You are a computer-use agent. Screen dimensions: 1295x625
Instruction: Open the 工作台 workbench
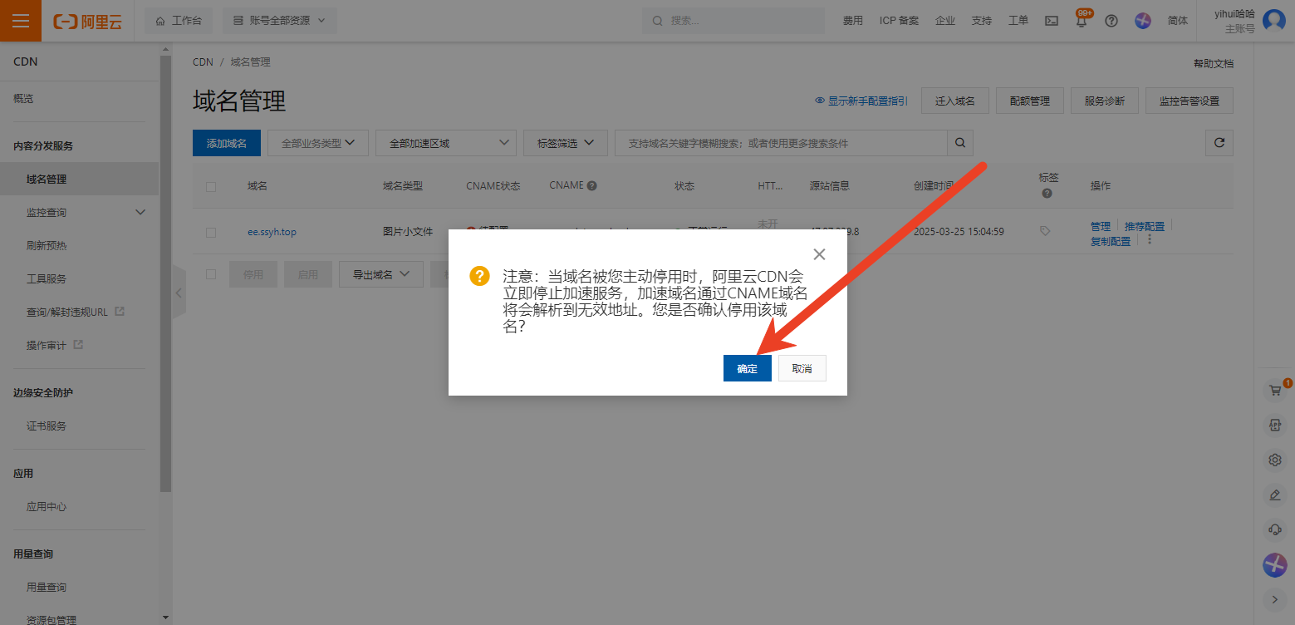pyautogui.click(x=179, y=21)
